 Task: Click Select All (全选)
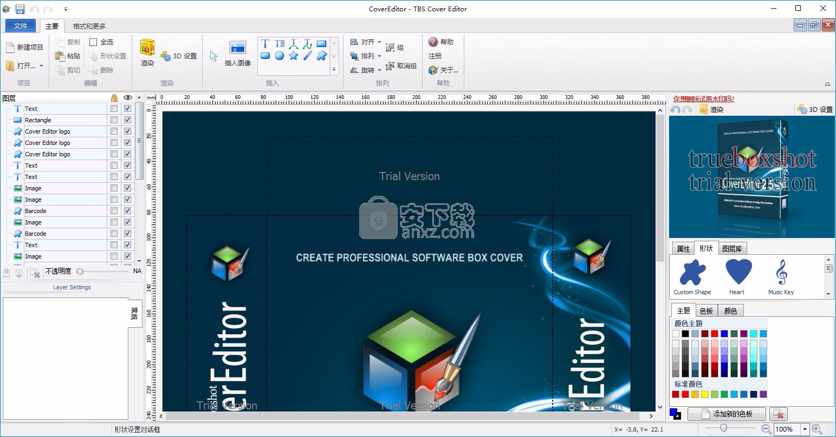tap(101, 42)
